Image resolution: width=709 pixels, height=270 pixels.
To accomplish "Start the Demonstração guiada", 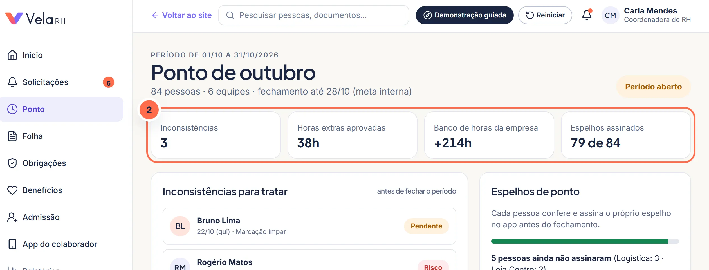I will tap(465, 15).
